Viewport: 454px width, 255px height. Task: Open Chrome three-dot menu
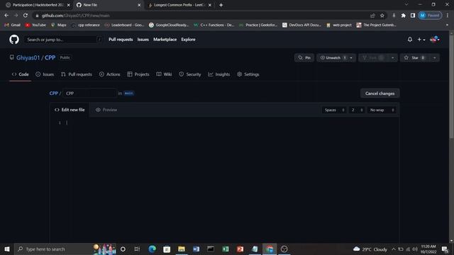[x=448, y=16]
